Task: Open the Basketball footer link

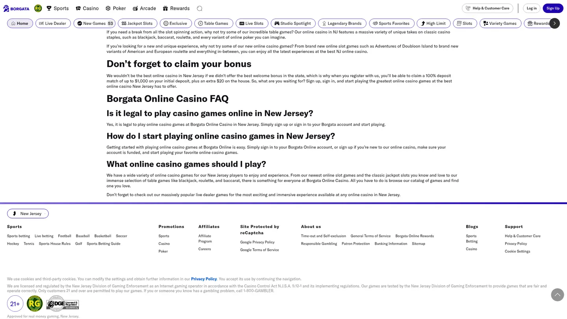Action: [x=103, y=236]
